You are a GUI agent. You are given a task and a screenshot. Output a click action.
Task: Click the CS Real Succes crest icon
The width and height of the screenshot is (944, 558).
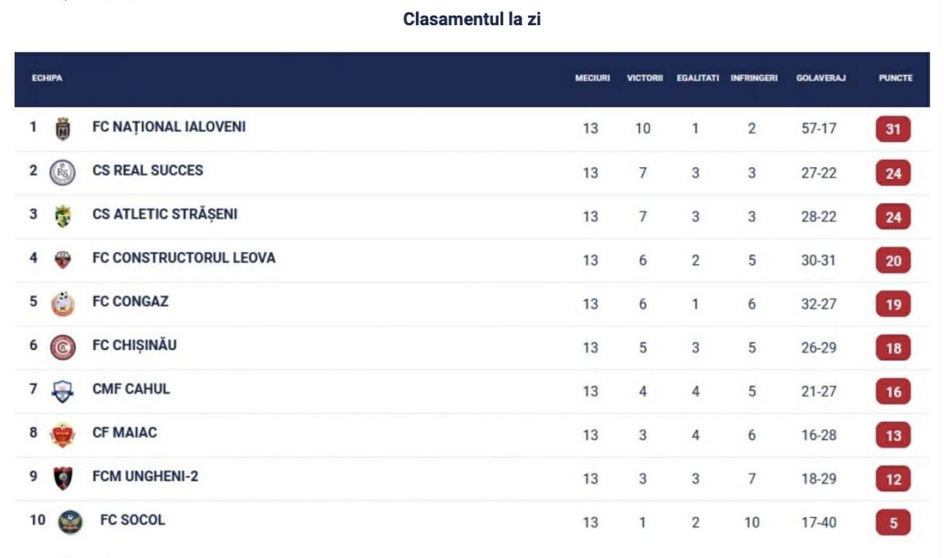click(62, 172)
